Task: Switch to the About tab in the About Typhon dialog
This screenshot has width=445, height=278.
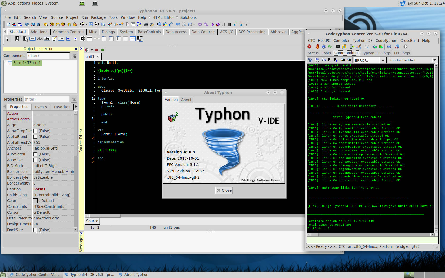Action: [186, 100]
